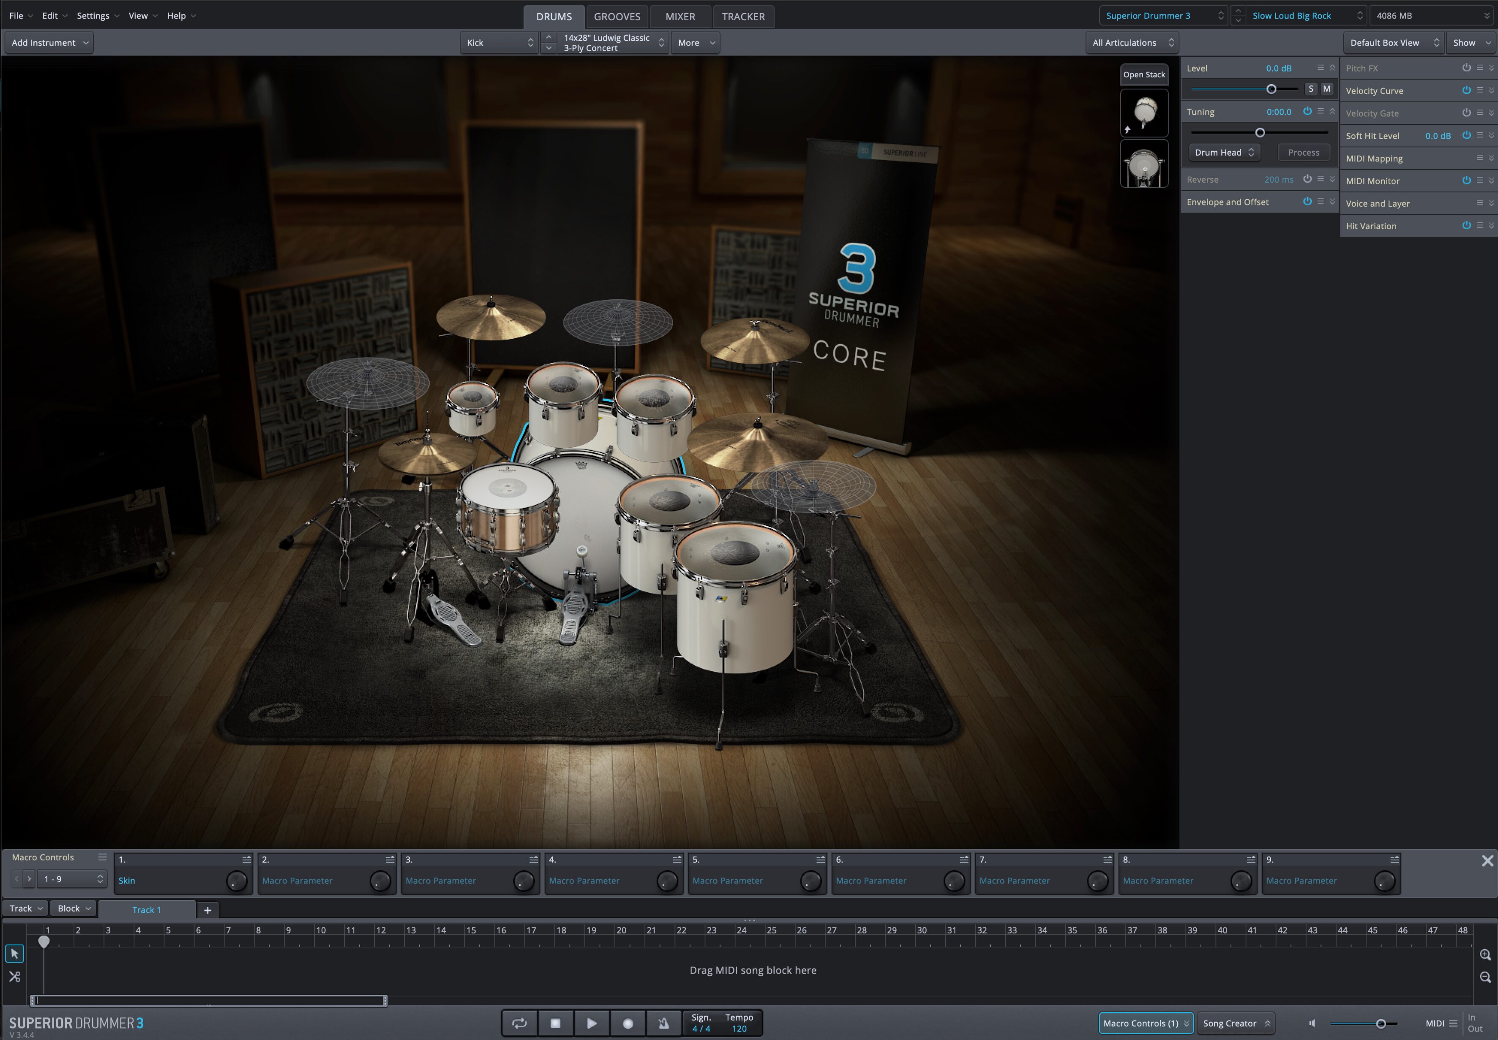The height and width of the screenshot is (1040, 1498).
Task: Open the More button next to the drum name
Action: pyautogui.click(x=696, y=42)
